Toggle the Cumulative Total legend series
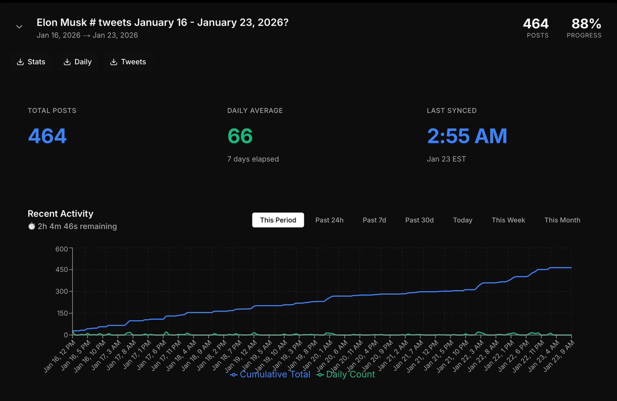617x401 pixels. pos(270,374)
